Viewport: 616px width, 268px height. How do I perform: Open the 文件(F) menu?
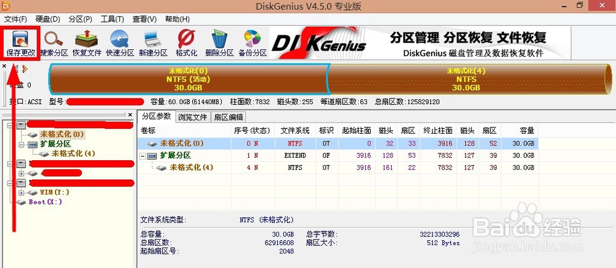(16, 19)
